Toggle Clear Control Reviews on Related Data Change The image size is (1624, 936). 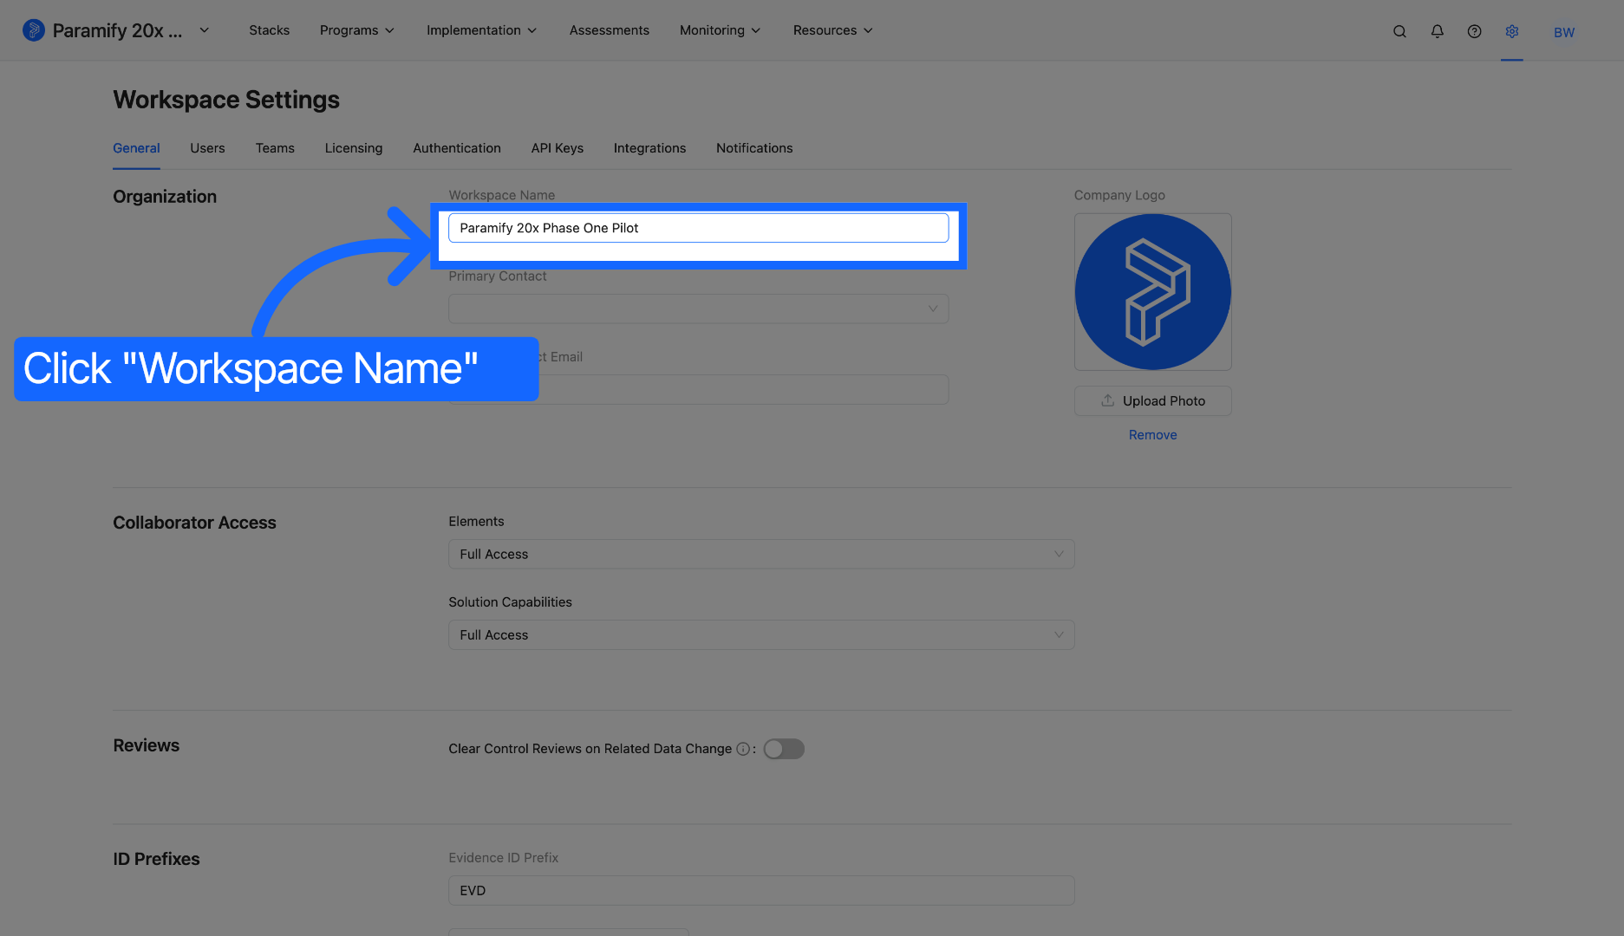(784, 749)
